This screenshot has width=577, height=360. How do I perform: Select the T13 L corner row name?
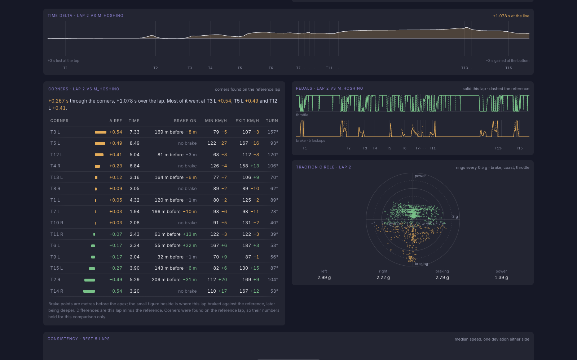57,177
